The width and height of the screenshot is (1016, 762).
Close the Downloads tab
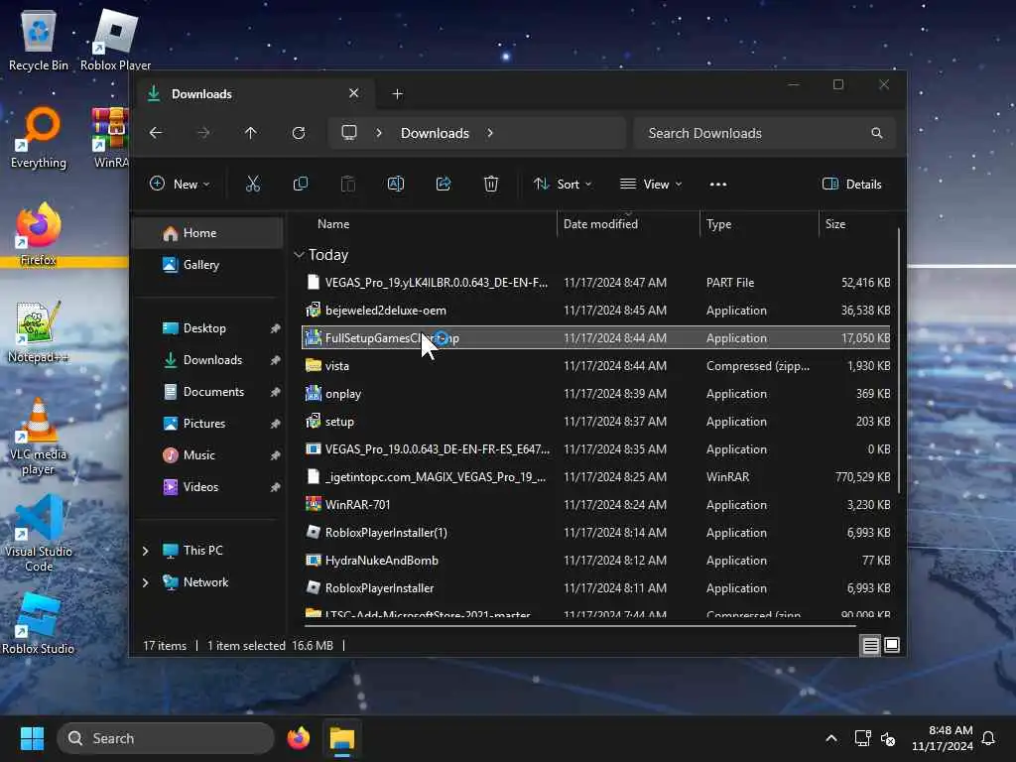[354, 93]
